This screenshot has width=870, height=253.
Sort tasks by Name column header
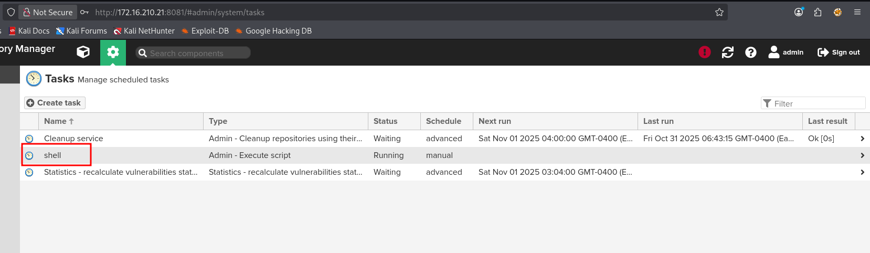(55, 121)
